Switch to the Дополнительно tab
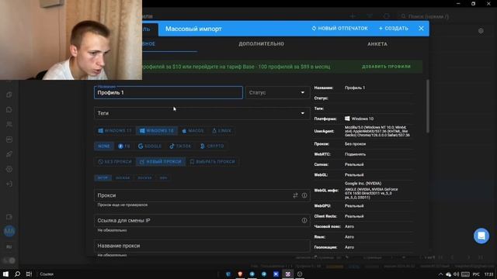The height and width of the screenshot is (279, 497). [x=261, y=44]
